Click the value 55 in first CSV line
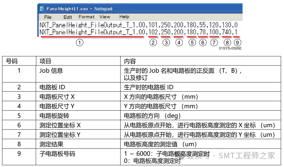This screenshot has width=284, height=167. pyautogui.click(x=203, y=25)
